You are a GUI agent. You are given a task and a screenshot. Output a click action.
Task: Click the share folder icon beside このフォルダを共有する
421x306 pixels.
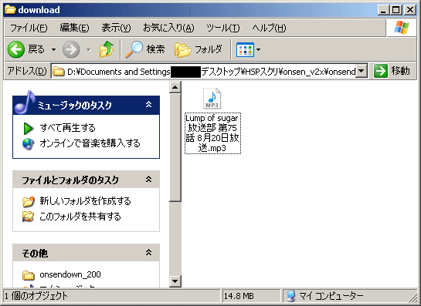28,217
